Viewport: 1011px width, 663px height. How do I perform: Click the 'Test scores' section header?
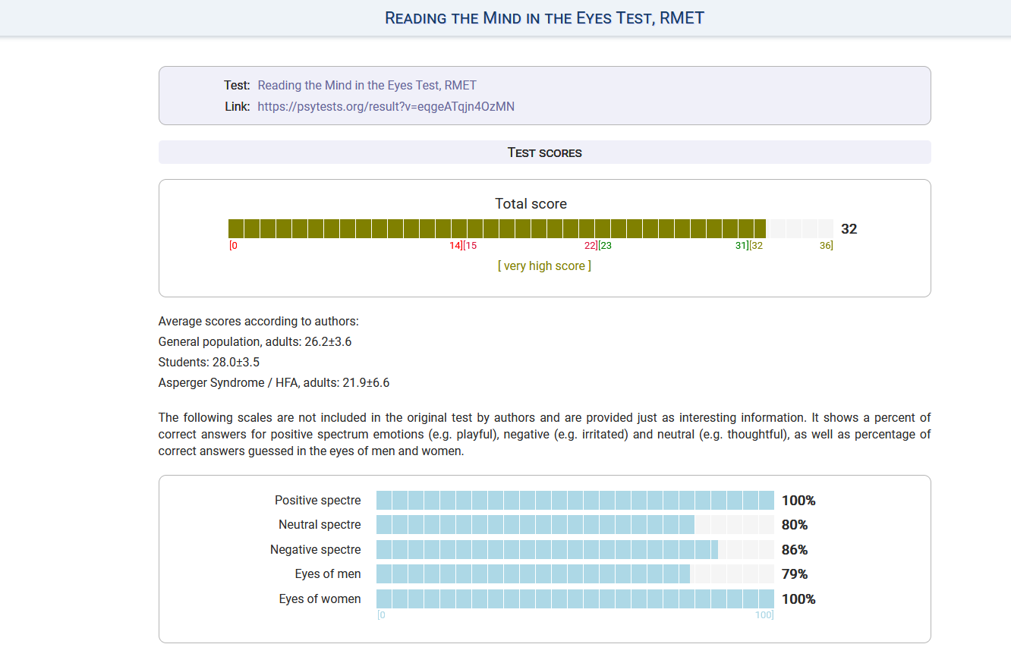pyautogui.click(x=544, y=152)
